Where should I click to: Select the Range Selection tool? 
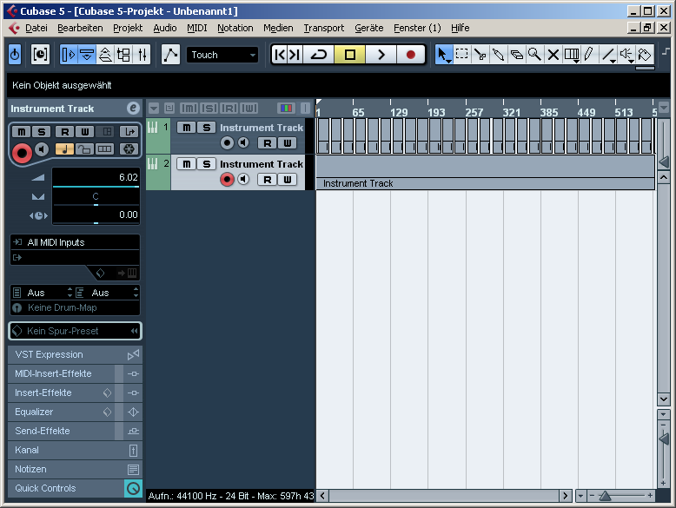[461, 55]
